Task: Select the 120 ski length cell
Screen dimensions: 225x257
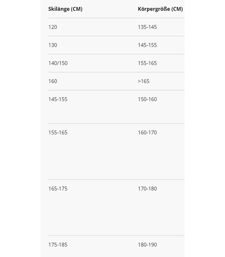Action: click(x=53, y=27)
